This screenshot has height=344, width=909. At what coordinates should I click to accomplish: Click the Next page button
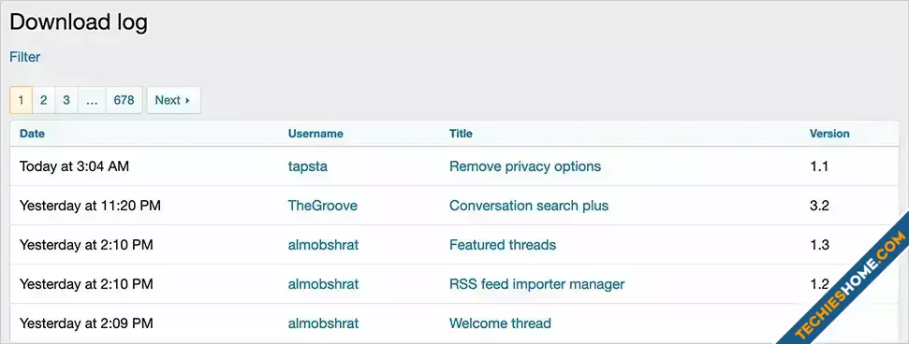[x=173, y=100]
